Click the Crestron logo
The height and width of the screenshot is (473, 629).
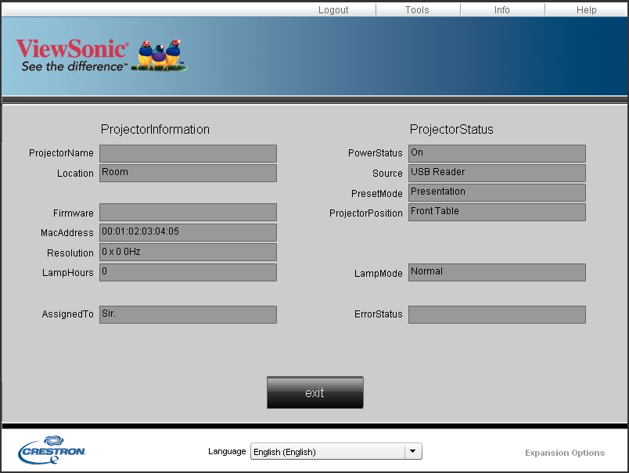pyautogui.click(x=52, y=450)
